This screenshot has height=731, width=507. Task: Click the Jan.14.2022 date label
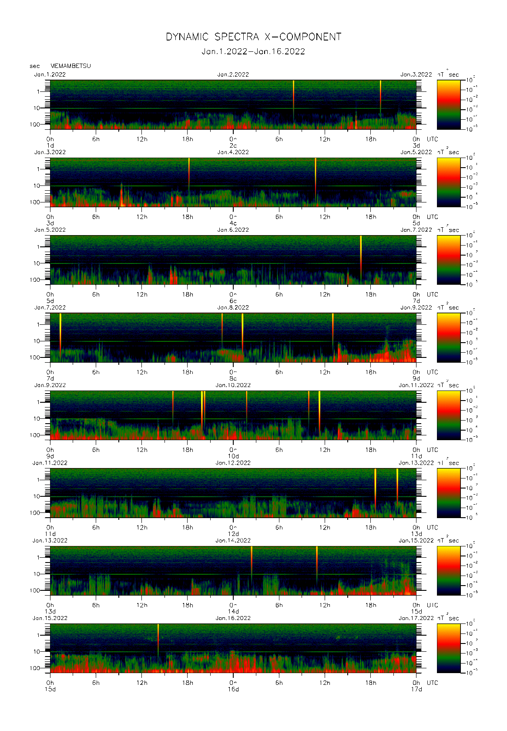233,540
